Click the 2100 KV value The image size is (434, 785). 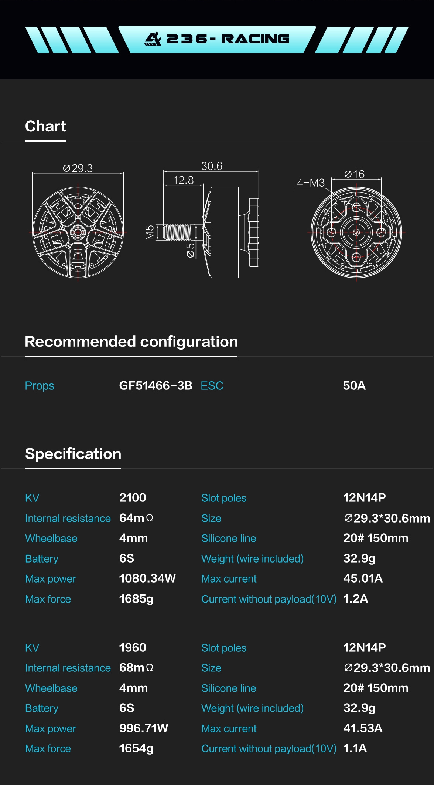point(133,498)
